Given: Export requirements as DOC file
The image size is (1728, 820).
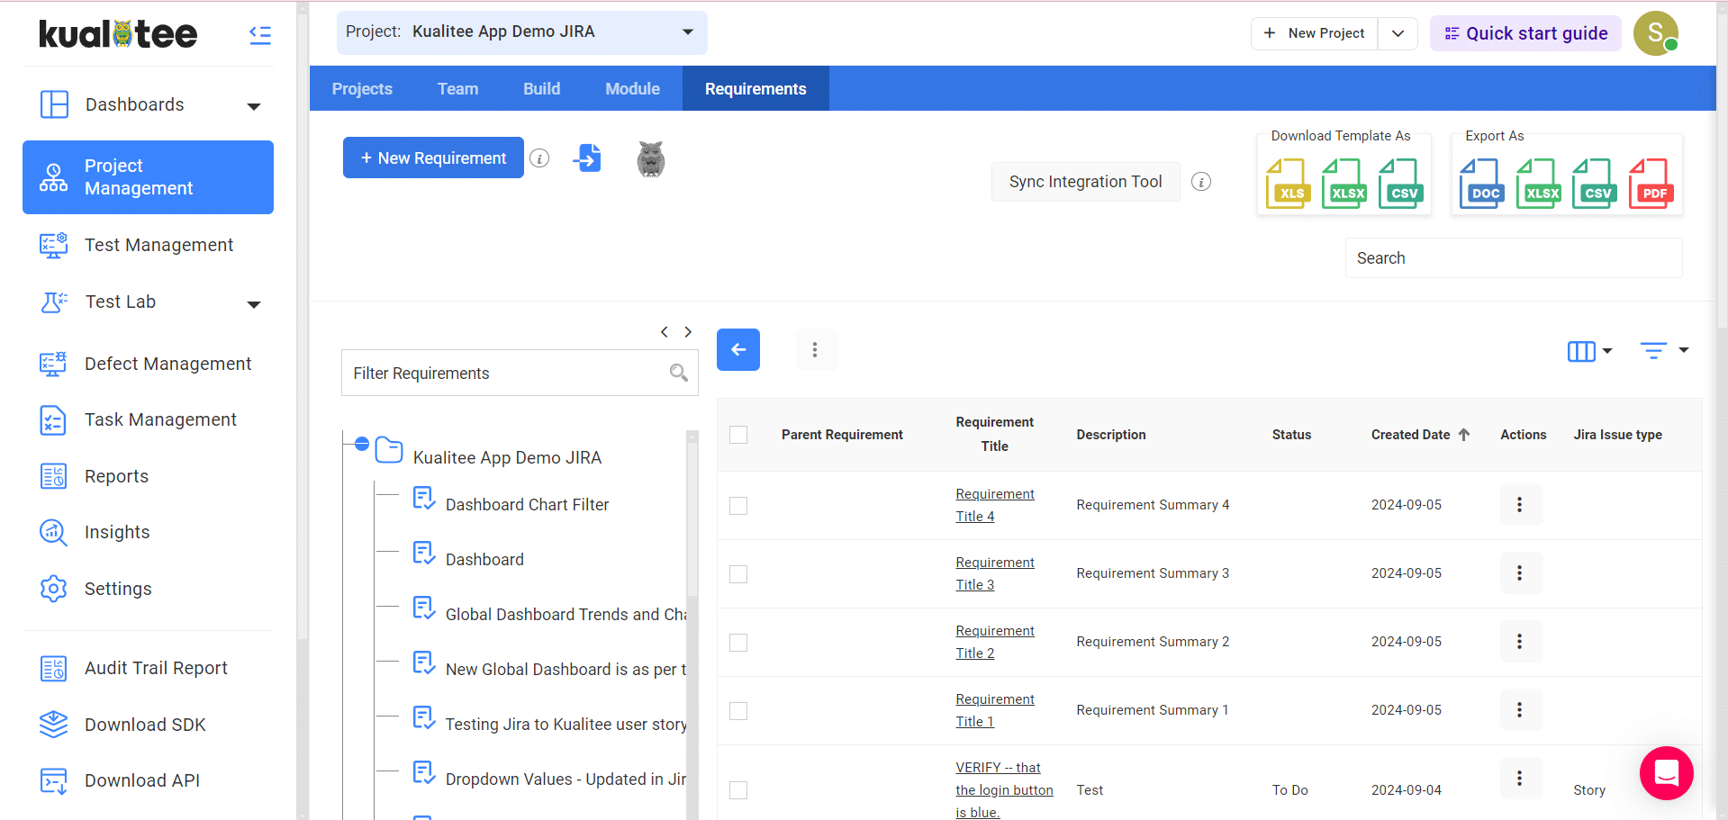Looking at the screenshot, I should coord(1481,184).
